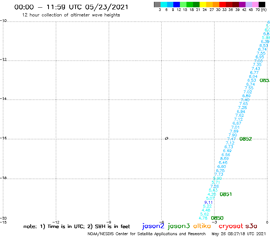The height and width of the screenshot is (237, 270).
Task: Click the lavender 45 ft legend swatch
Action: 248,4
